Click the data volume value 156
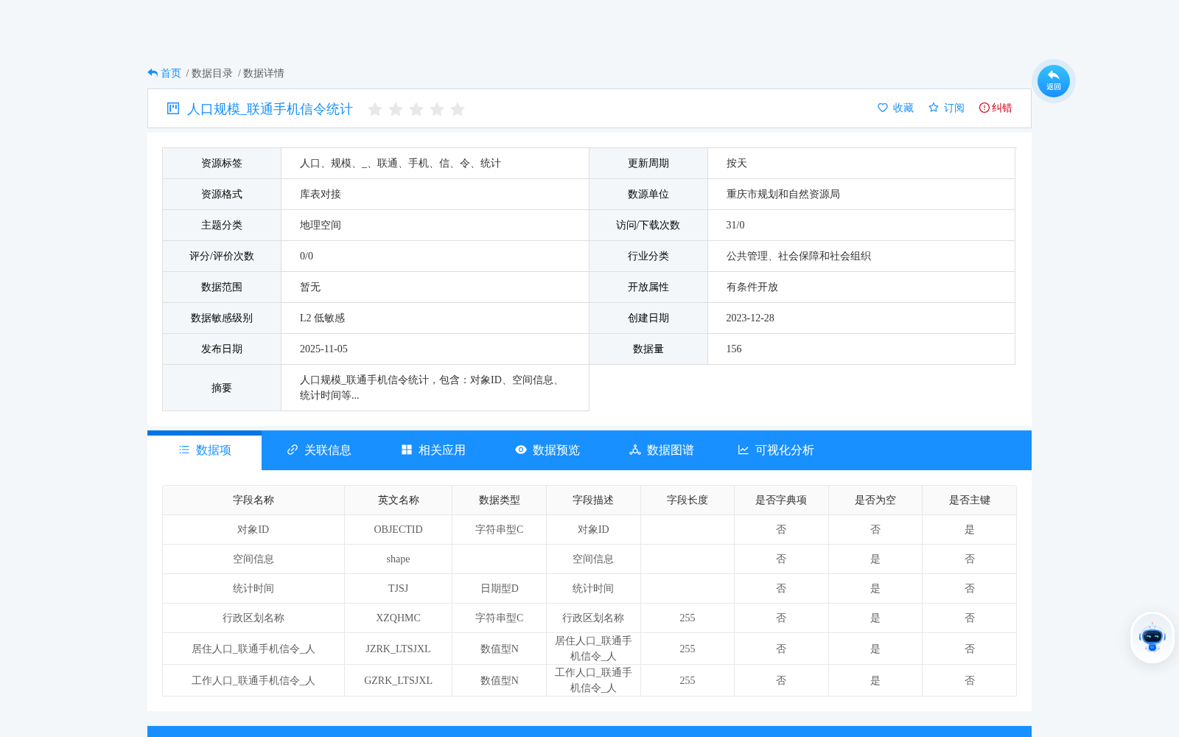This screenshot has height=737, width=1179. click(x=734, y=349)
